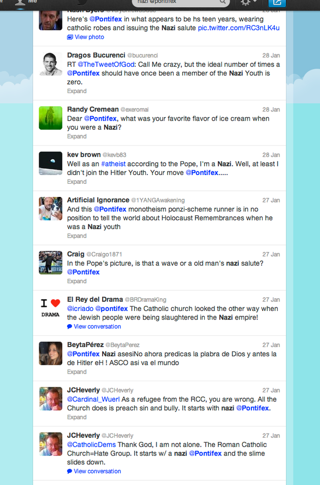Open the @CatholicDems mention link
The image size is (320, 485).
point(91,445)
